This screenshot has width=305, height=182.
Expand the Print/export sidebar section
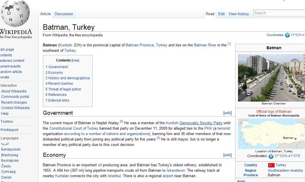pyautogui.click(x=9, y=130)
